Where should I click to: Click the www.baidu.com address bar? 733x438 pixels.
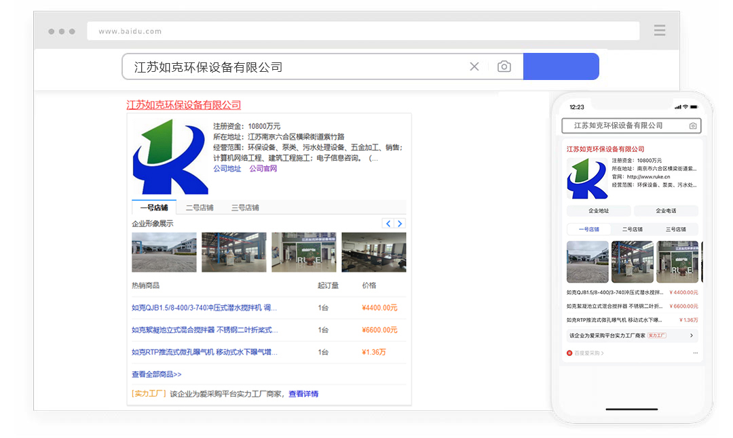(363, 31)
